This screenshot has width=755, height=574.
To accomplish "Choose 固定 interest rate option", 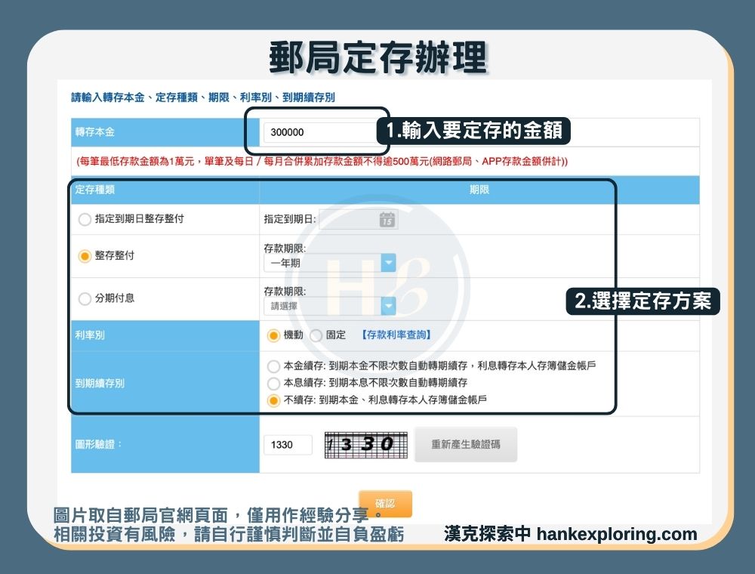I will coord(316,335).
